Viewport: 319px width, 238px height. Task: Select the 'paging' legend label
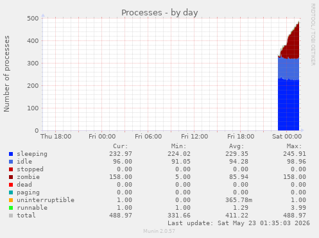(x=28, y=192)
